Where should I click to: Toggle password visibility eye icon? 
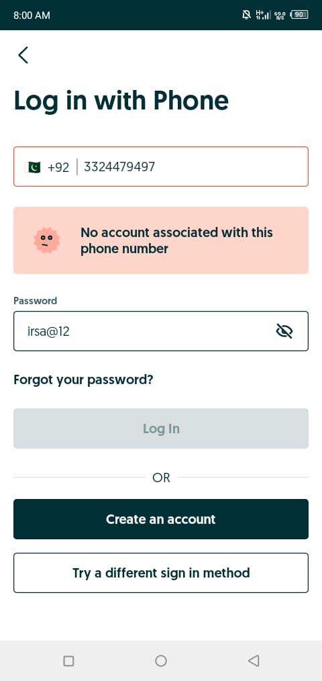[x=284, y=331]
